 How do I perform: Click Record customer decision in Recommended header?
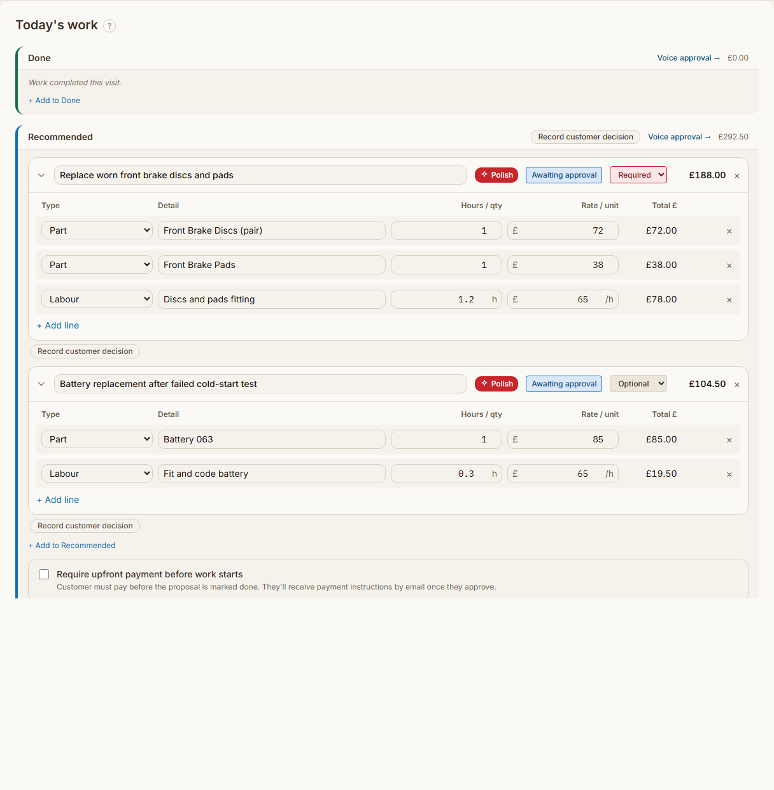point(586,137)
